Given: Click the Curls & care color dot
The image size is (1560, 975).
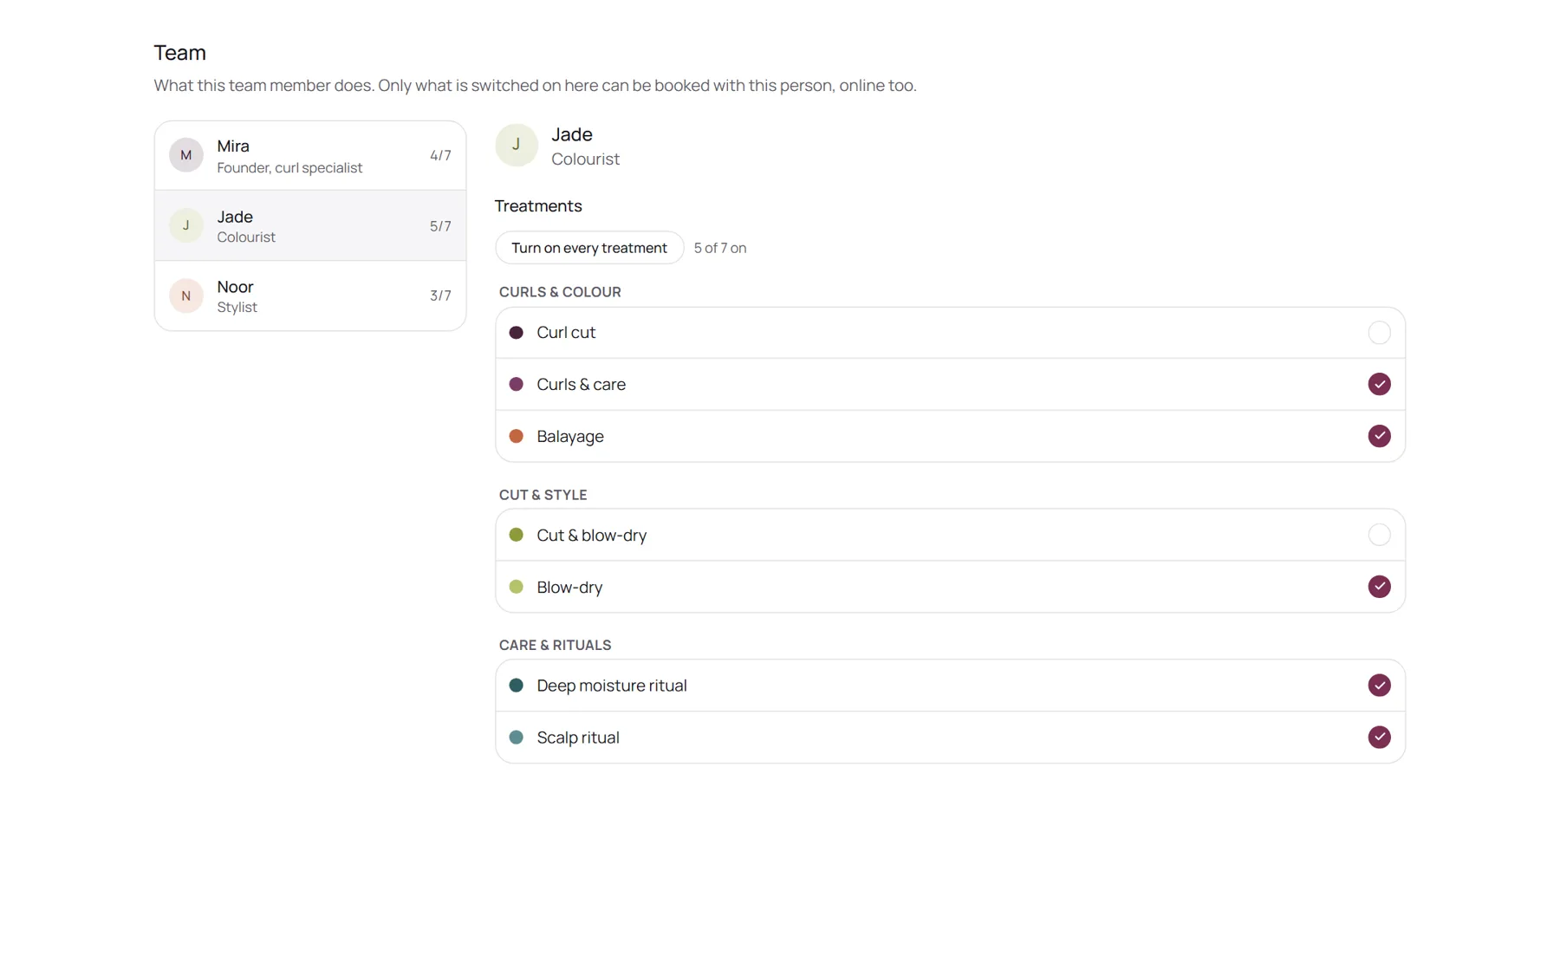Looking at the screenshot, I should coord(517,384).
